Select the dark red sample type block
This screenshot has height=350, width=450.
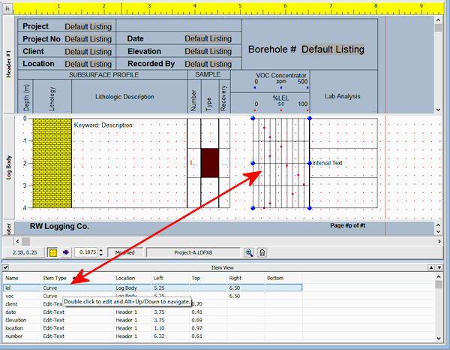click(210, 162)
